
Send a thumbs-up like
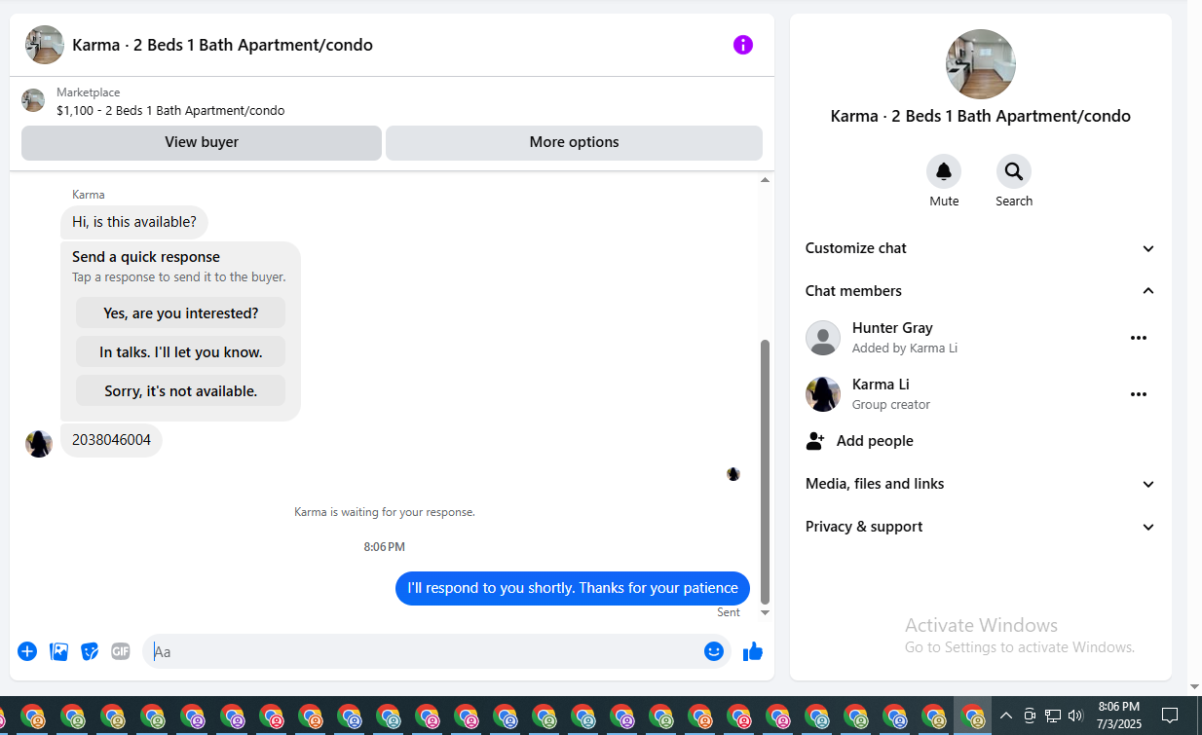coord(753,651)
